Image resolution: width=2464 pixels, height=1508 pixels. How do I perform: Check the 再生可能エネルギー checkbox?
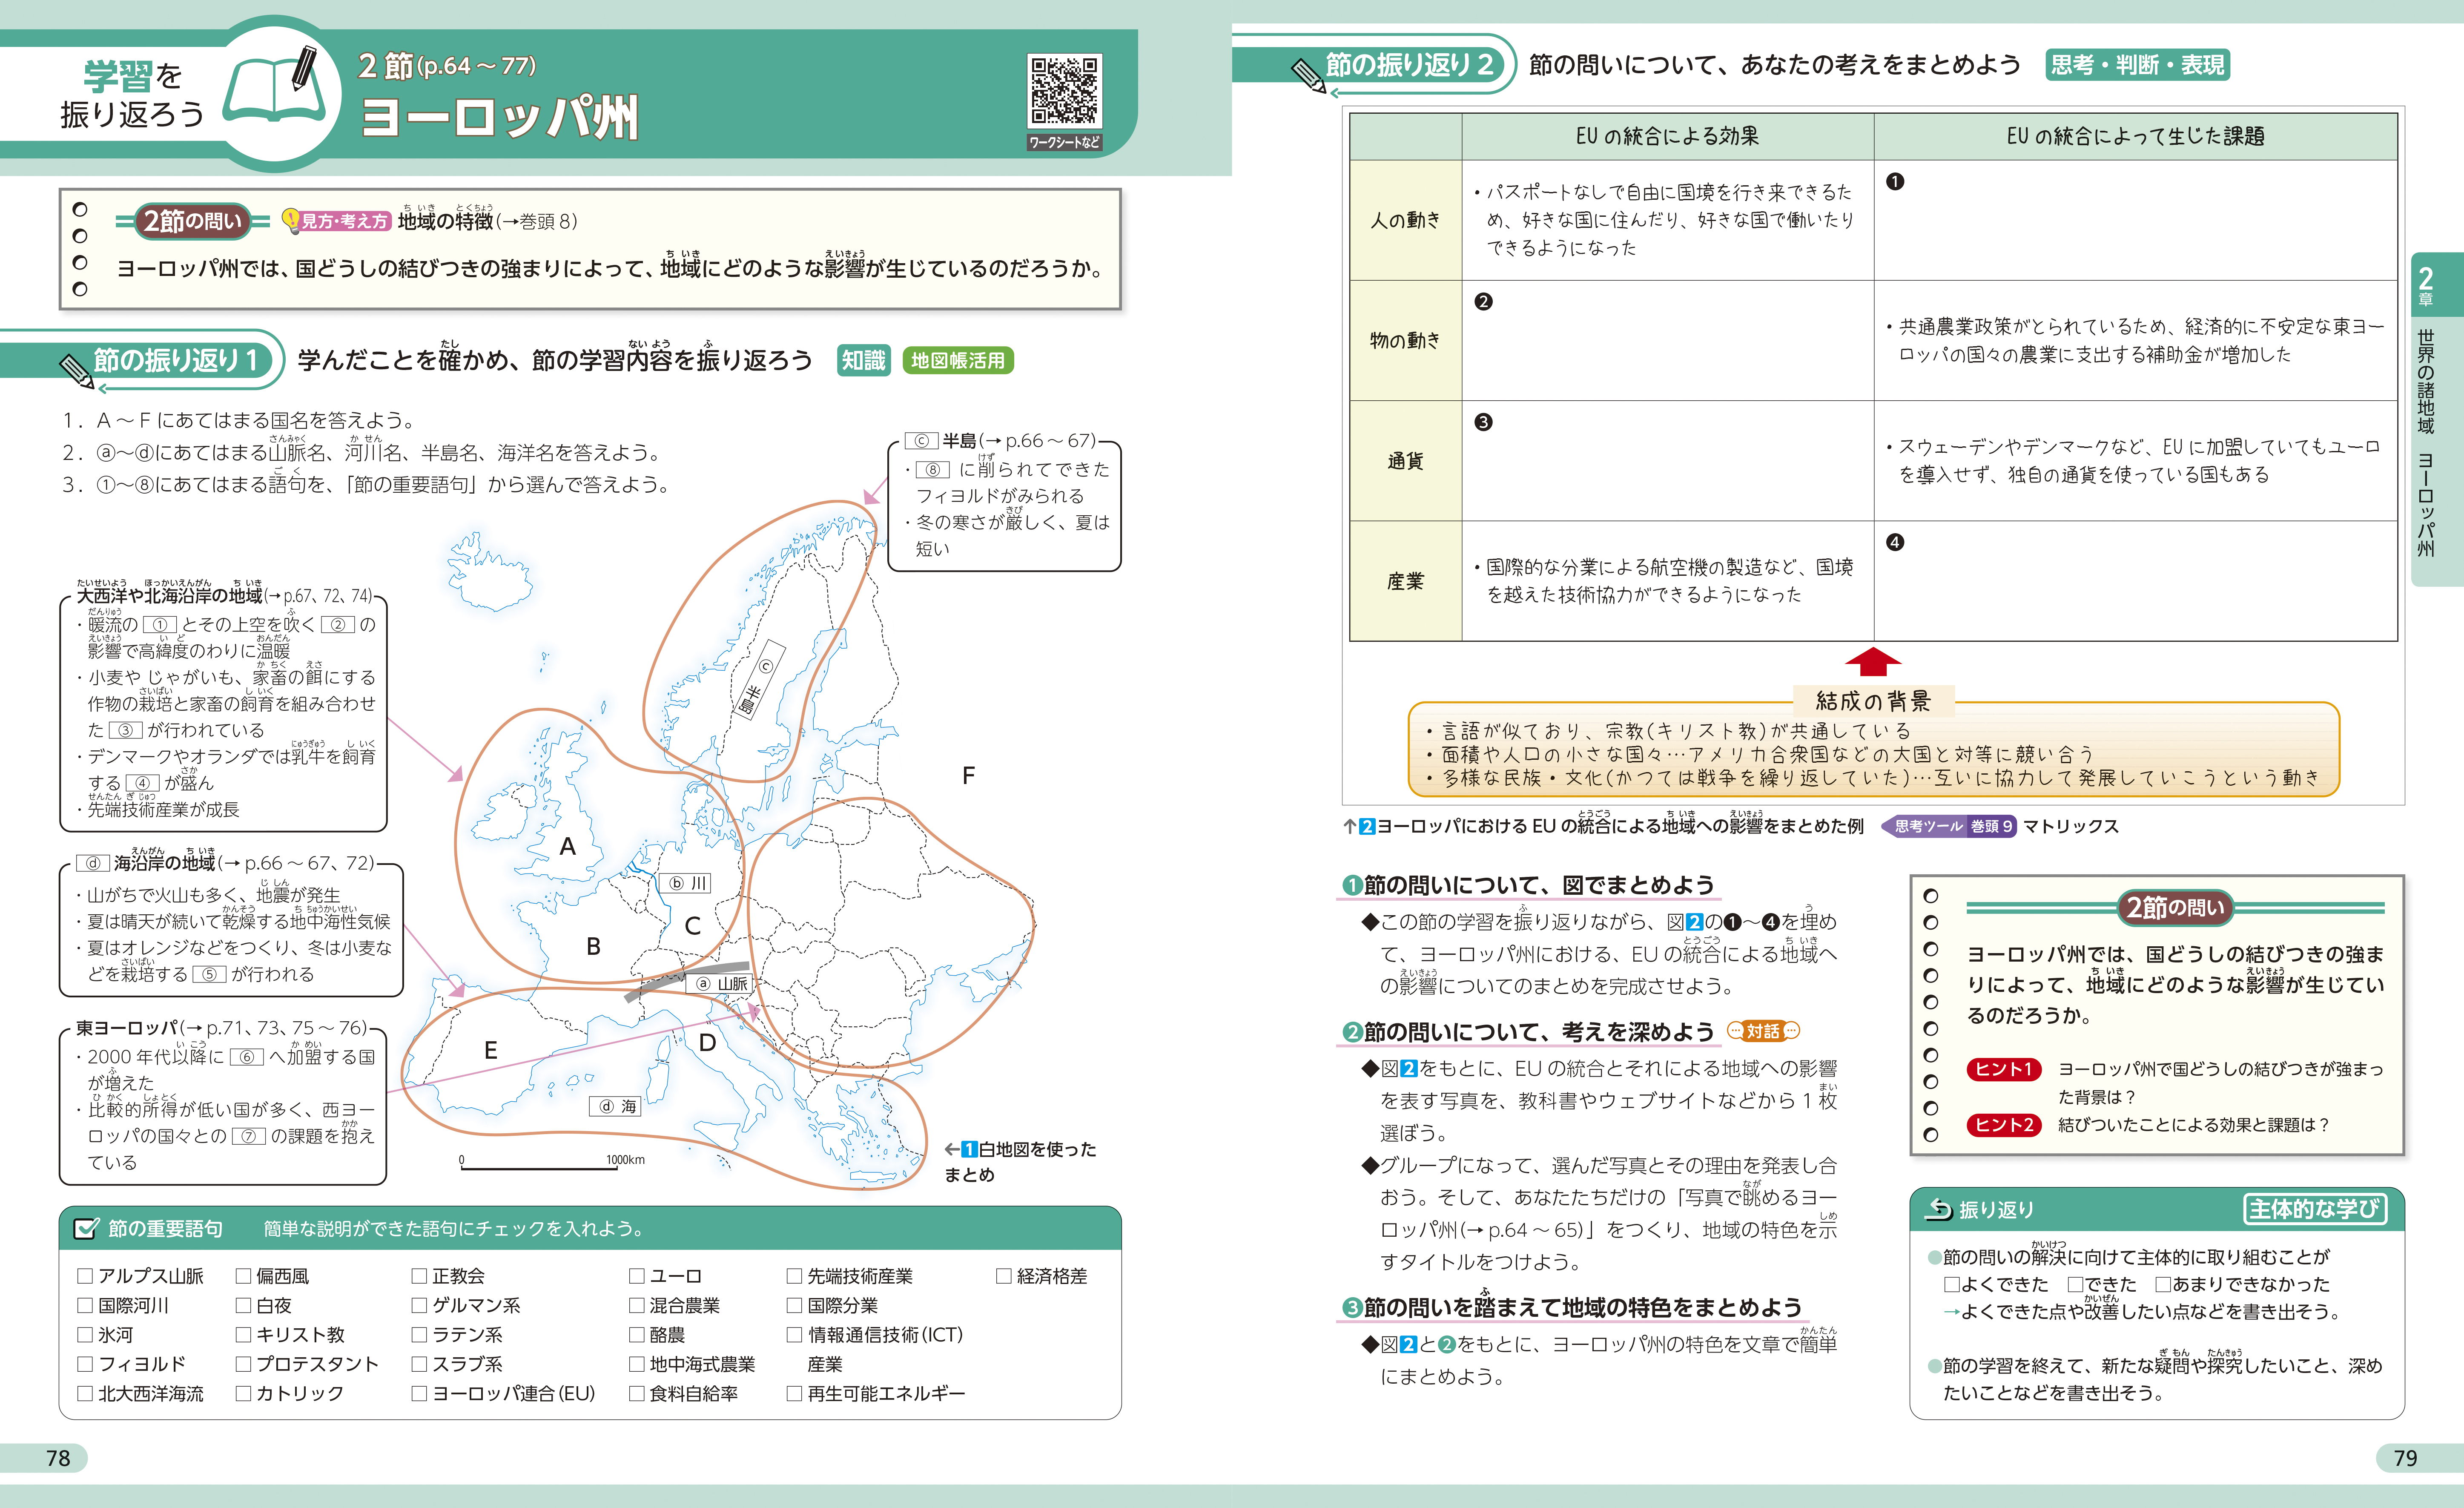tap(794, 1393)
